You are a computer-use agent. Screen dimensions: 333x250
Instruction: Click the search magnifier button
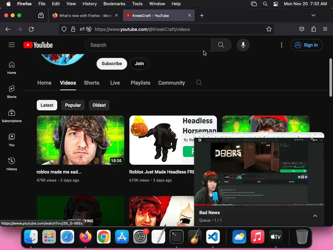tap(221, 45)
